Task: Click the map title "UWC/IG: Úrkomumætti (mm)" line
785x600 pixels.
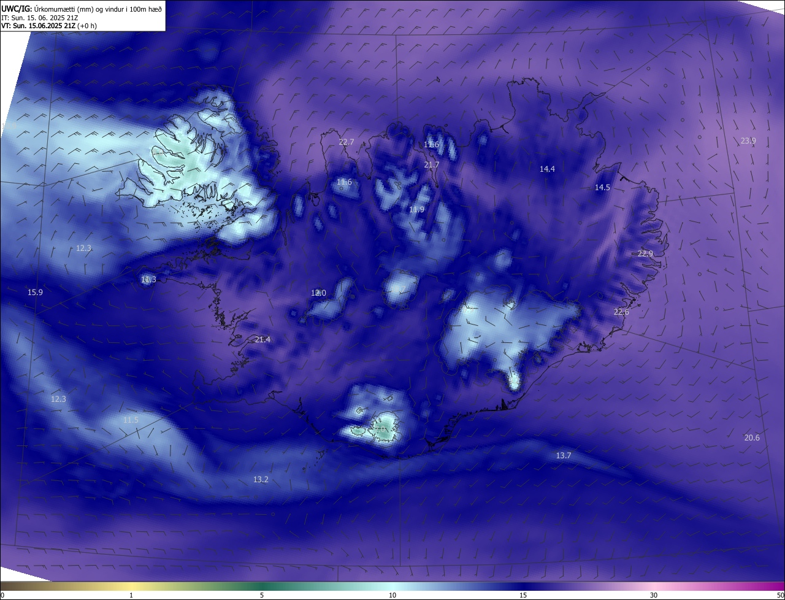Action: coord(82,8)
